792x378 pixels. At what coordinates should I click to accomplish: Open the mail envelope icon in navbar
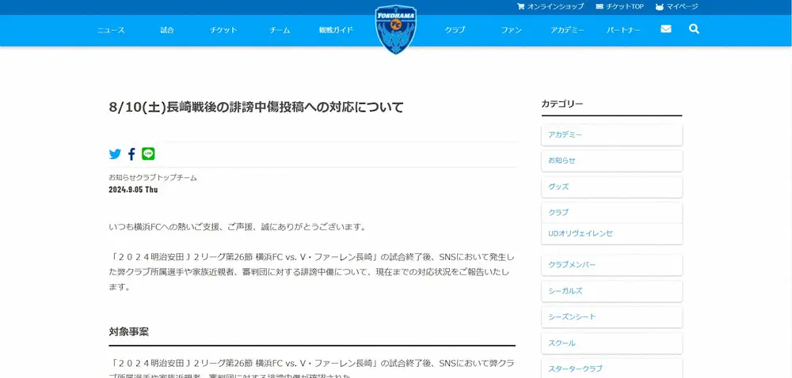(666, 29)
